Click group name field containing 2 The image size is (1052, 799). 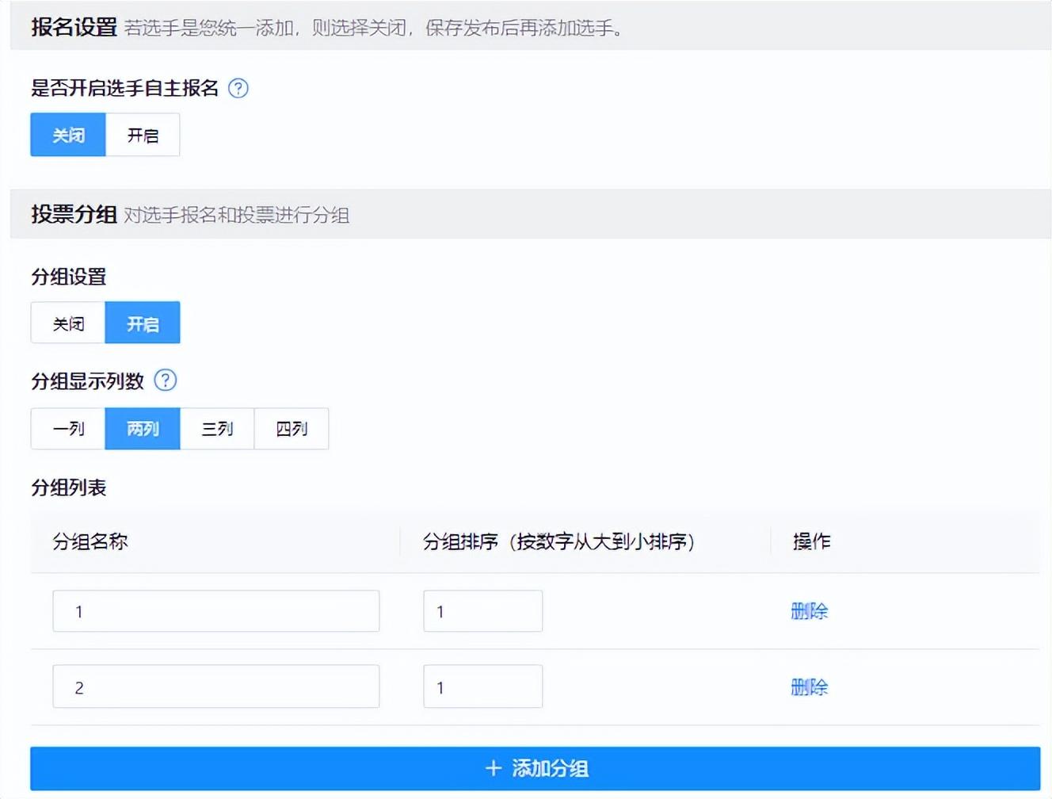215,686
